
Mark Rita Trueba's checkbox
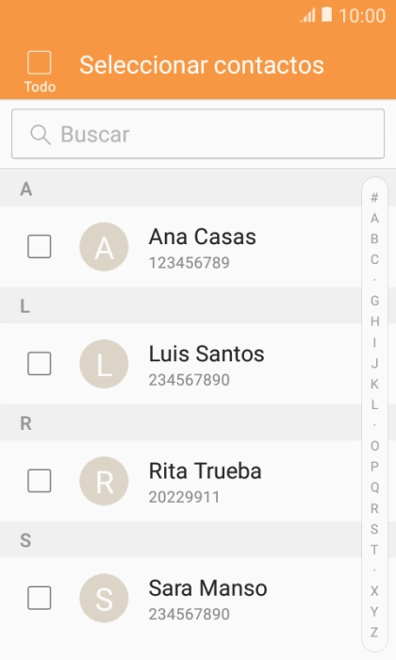point(40,480)
